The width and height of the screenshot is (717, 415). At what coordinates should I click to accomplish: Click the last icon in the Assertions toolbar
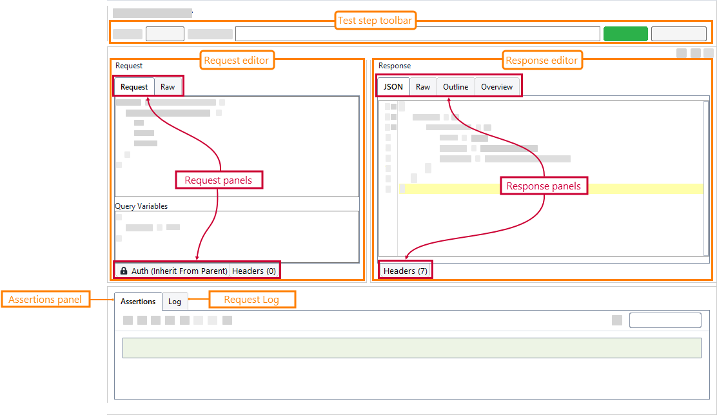click(x=227, y=320)
